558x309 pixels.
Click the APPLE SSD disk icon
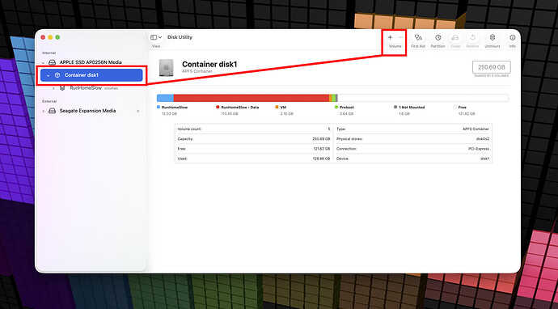point(53,62)
